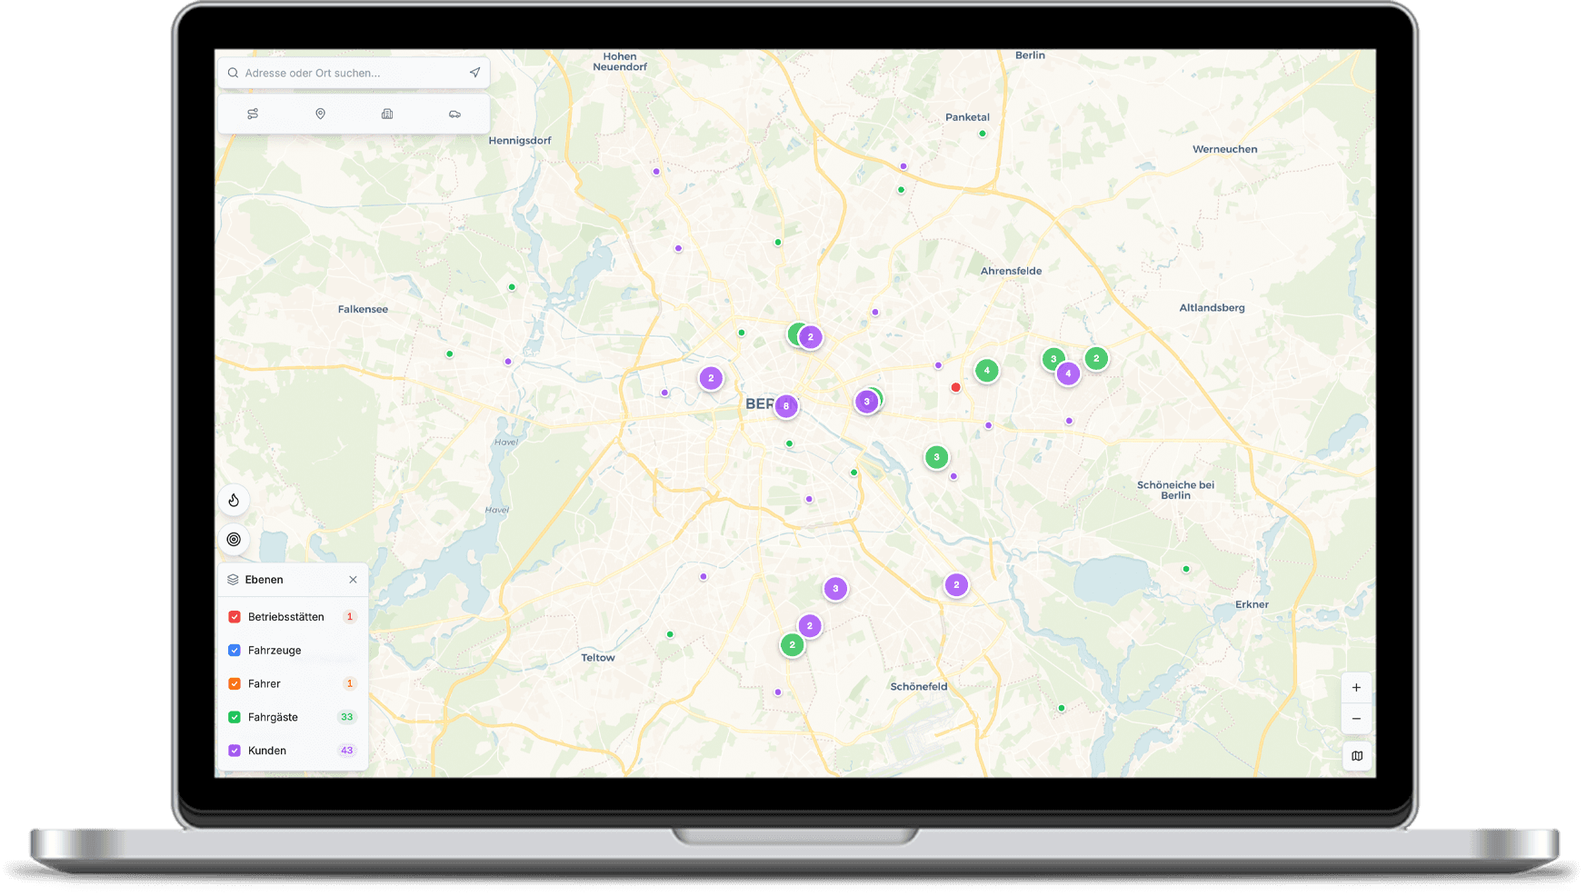Toggle the orange Fahrer layer checkbox
Image resolution: width=1587 pixels, height=896 pixels.
235,683
